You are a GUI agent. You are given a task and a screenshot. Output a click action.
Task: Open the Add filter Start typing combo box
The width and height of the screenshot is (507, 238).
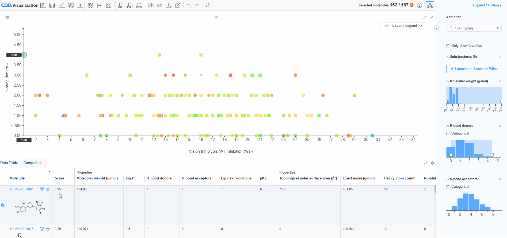tap(474, 28)
